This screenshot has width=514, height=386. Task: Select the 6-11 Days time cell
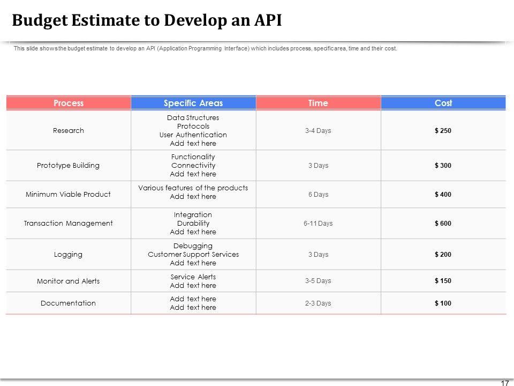pyautogui.click(x=318, y=224)
